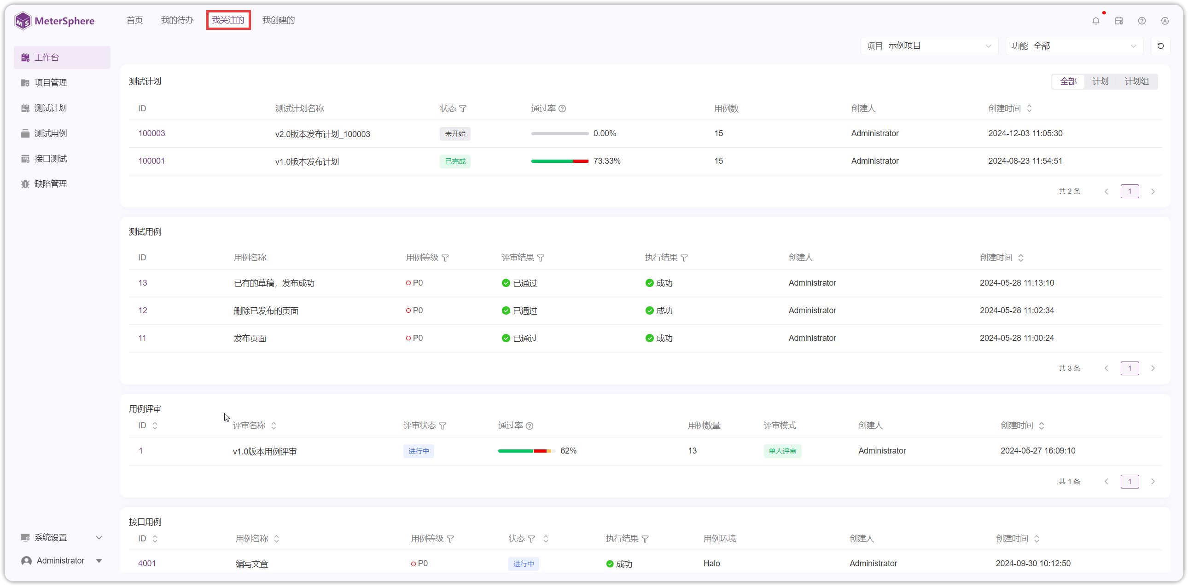Filter 测试计划 by the 状态 funnel icon

coord(463,109)
